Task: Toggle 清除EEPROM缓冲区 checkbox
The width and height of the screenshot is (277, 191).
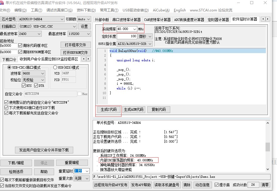Action: click(20, 52)
